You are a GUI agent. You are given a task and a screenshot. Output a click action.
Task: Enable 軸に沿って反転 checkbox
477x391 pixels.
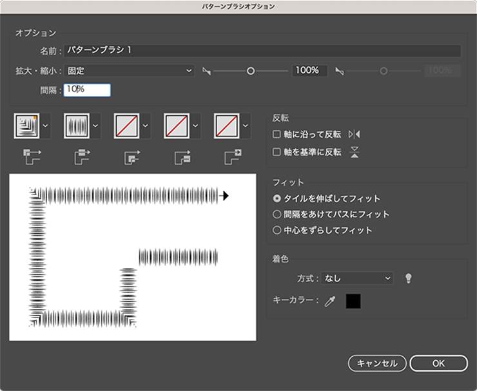tap(277, 135)
